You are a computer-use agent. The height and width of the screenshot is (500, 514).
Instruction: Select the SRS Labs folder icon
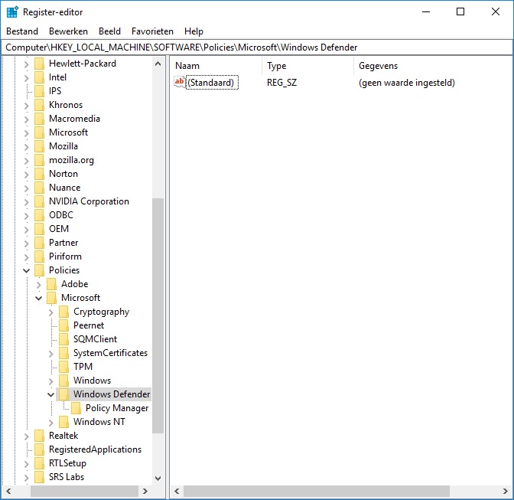39,477
